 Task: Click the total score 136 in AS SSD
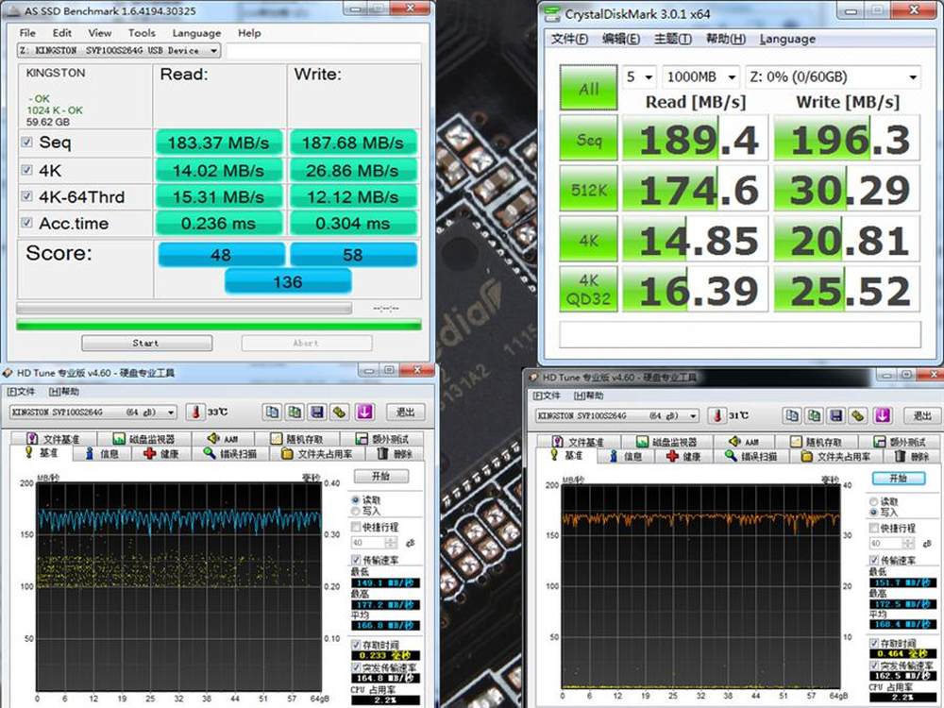288,281
